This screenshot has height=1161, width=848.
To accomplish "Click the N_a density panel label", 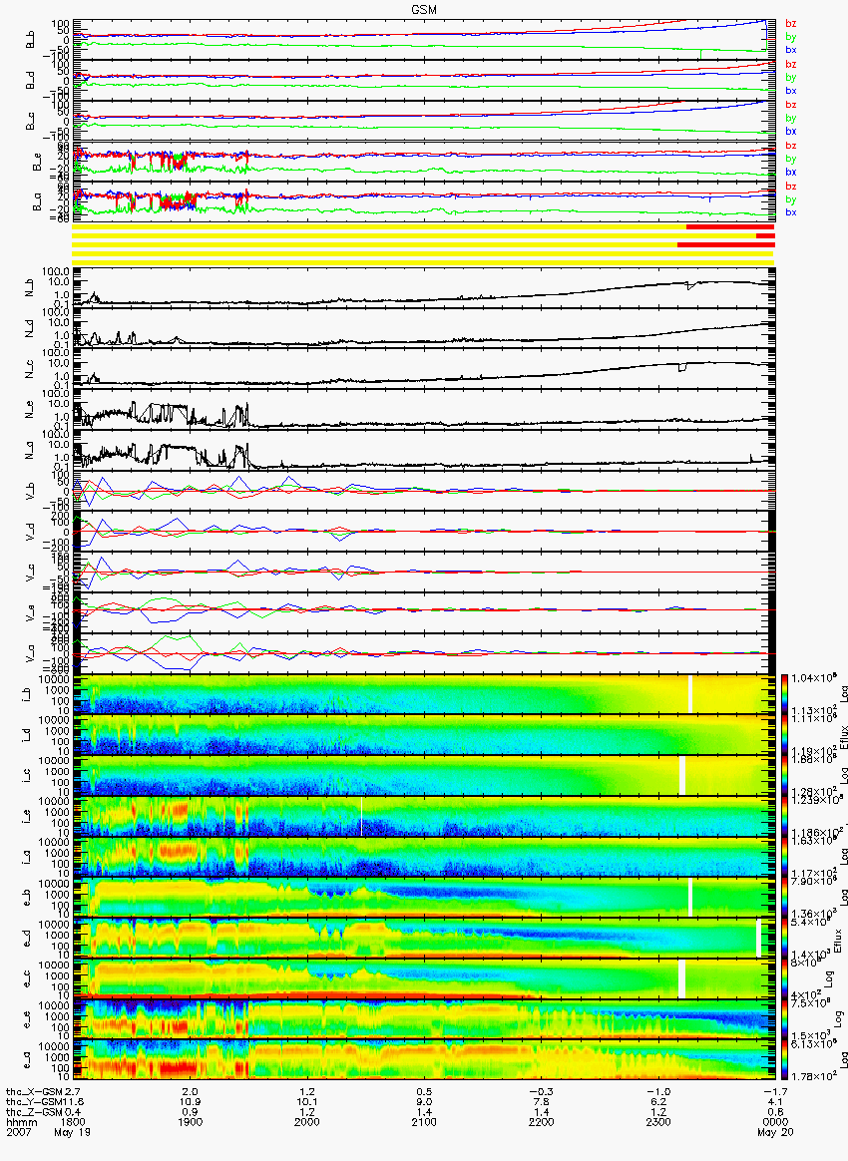I will click(30, 449).
